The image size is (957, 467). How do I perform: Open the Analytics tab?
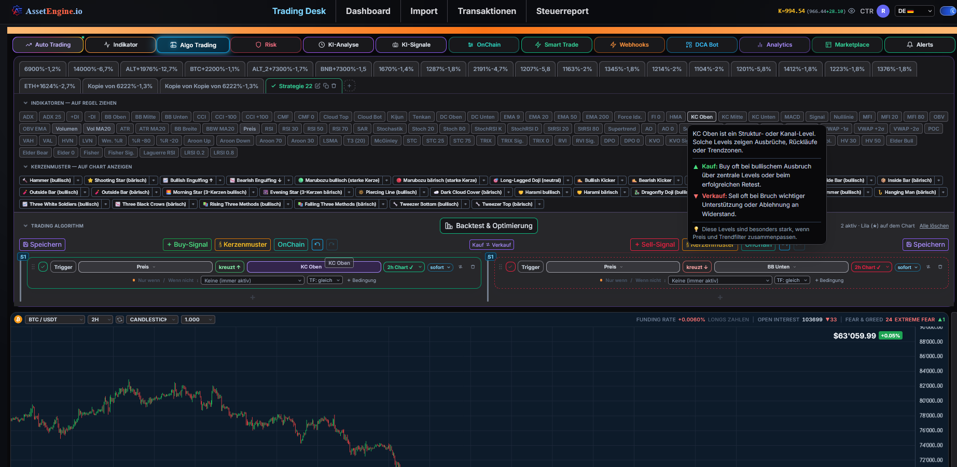[x=774, y=45]
